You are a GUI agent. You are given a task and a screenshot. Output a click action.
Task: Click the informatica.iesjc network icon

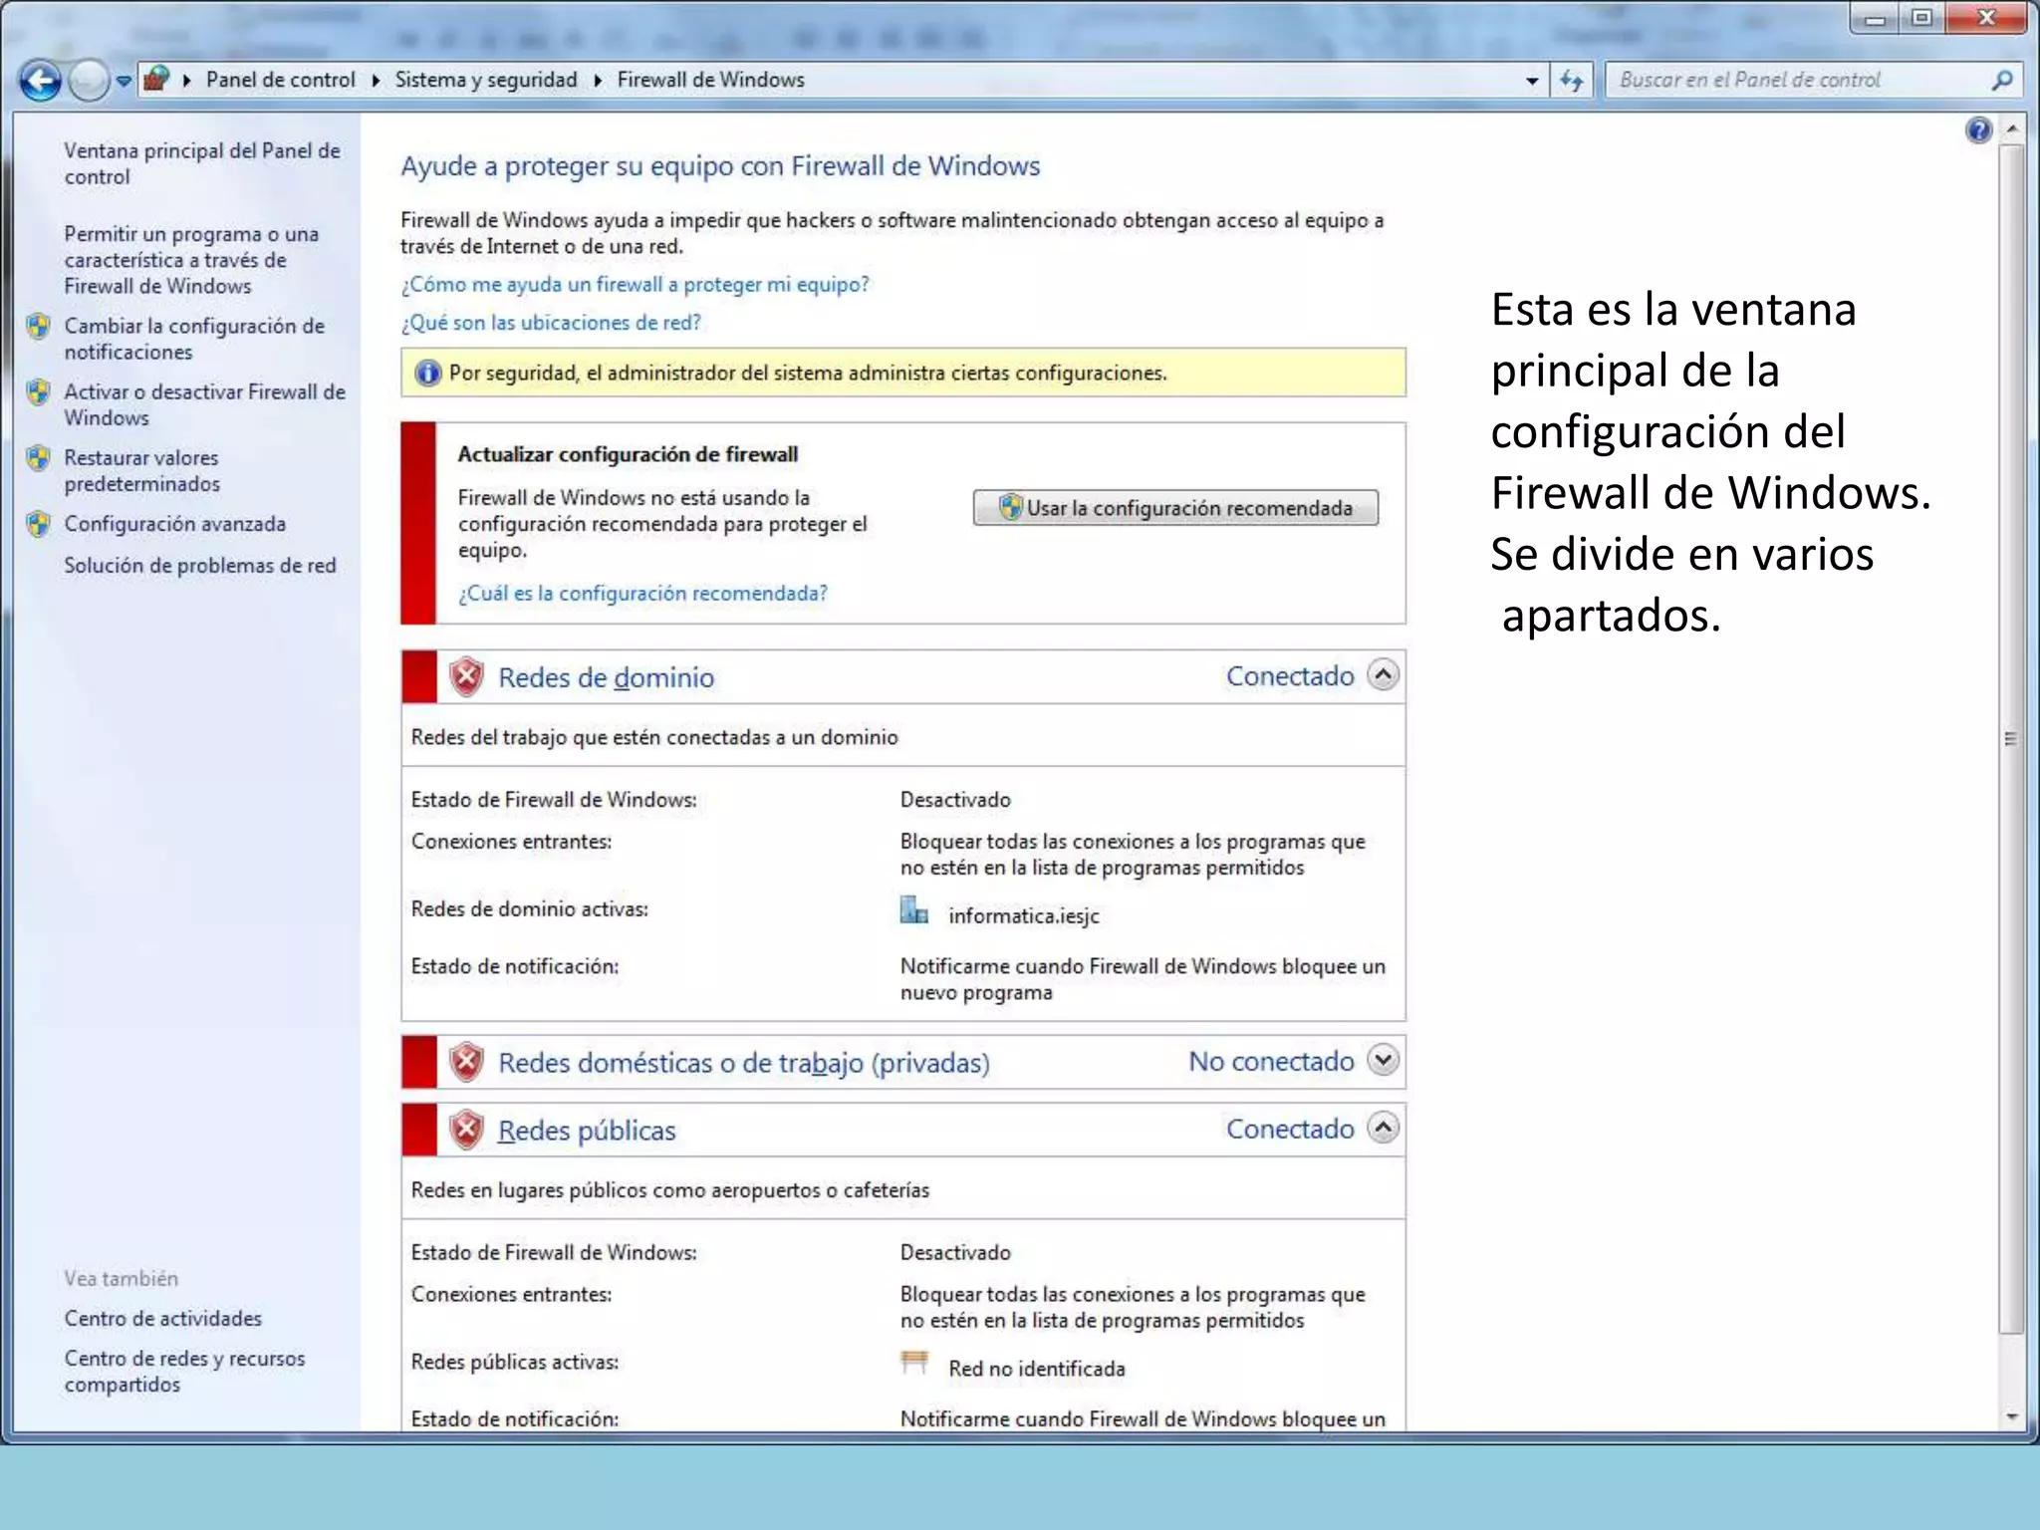tap(913, 910)
